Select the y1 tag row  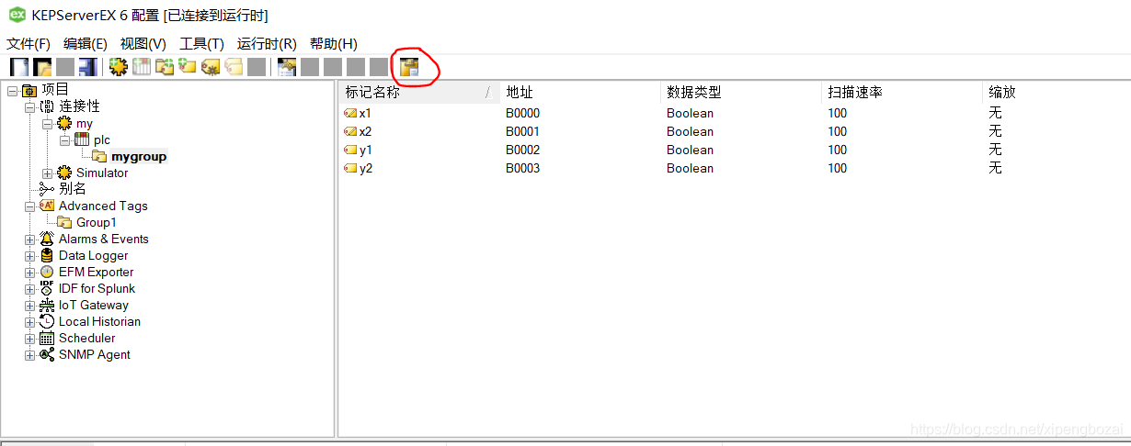pyautogui.click(x=734, y=150)
